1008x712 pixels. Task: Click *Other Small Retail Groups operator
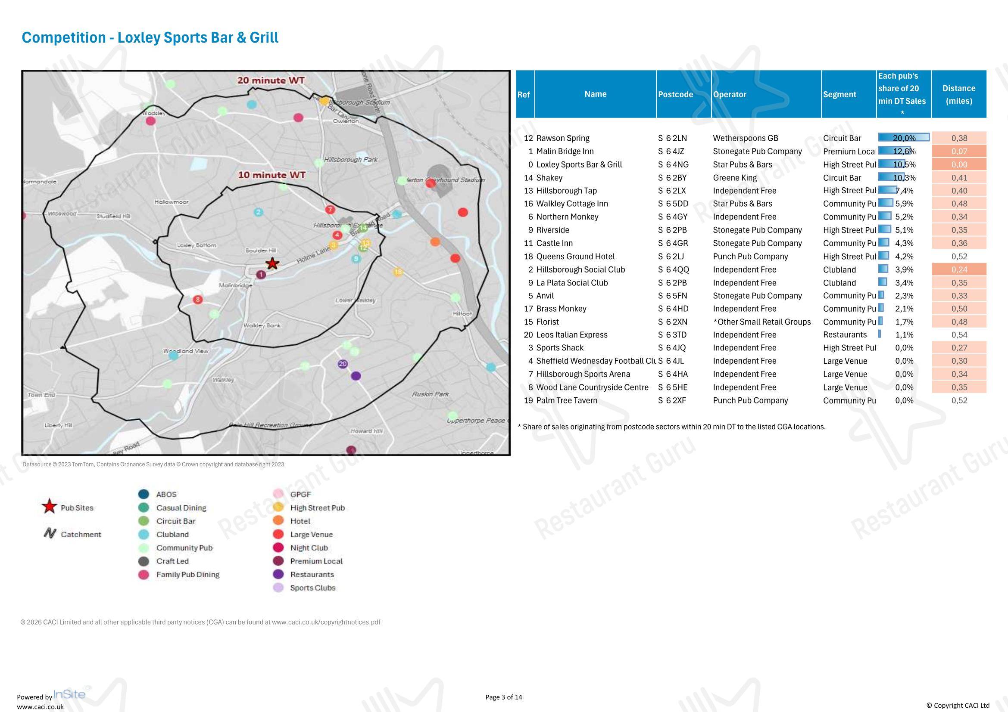point(761,322)
